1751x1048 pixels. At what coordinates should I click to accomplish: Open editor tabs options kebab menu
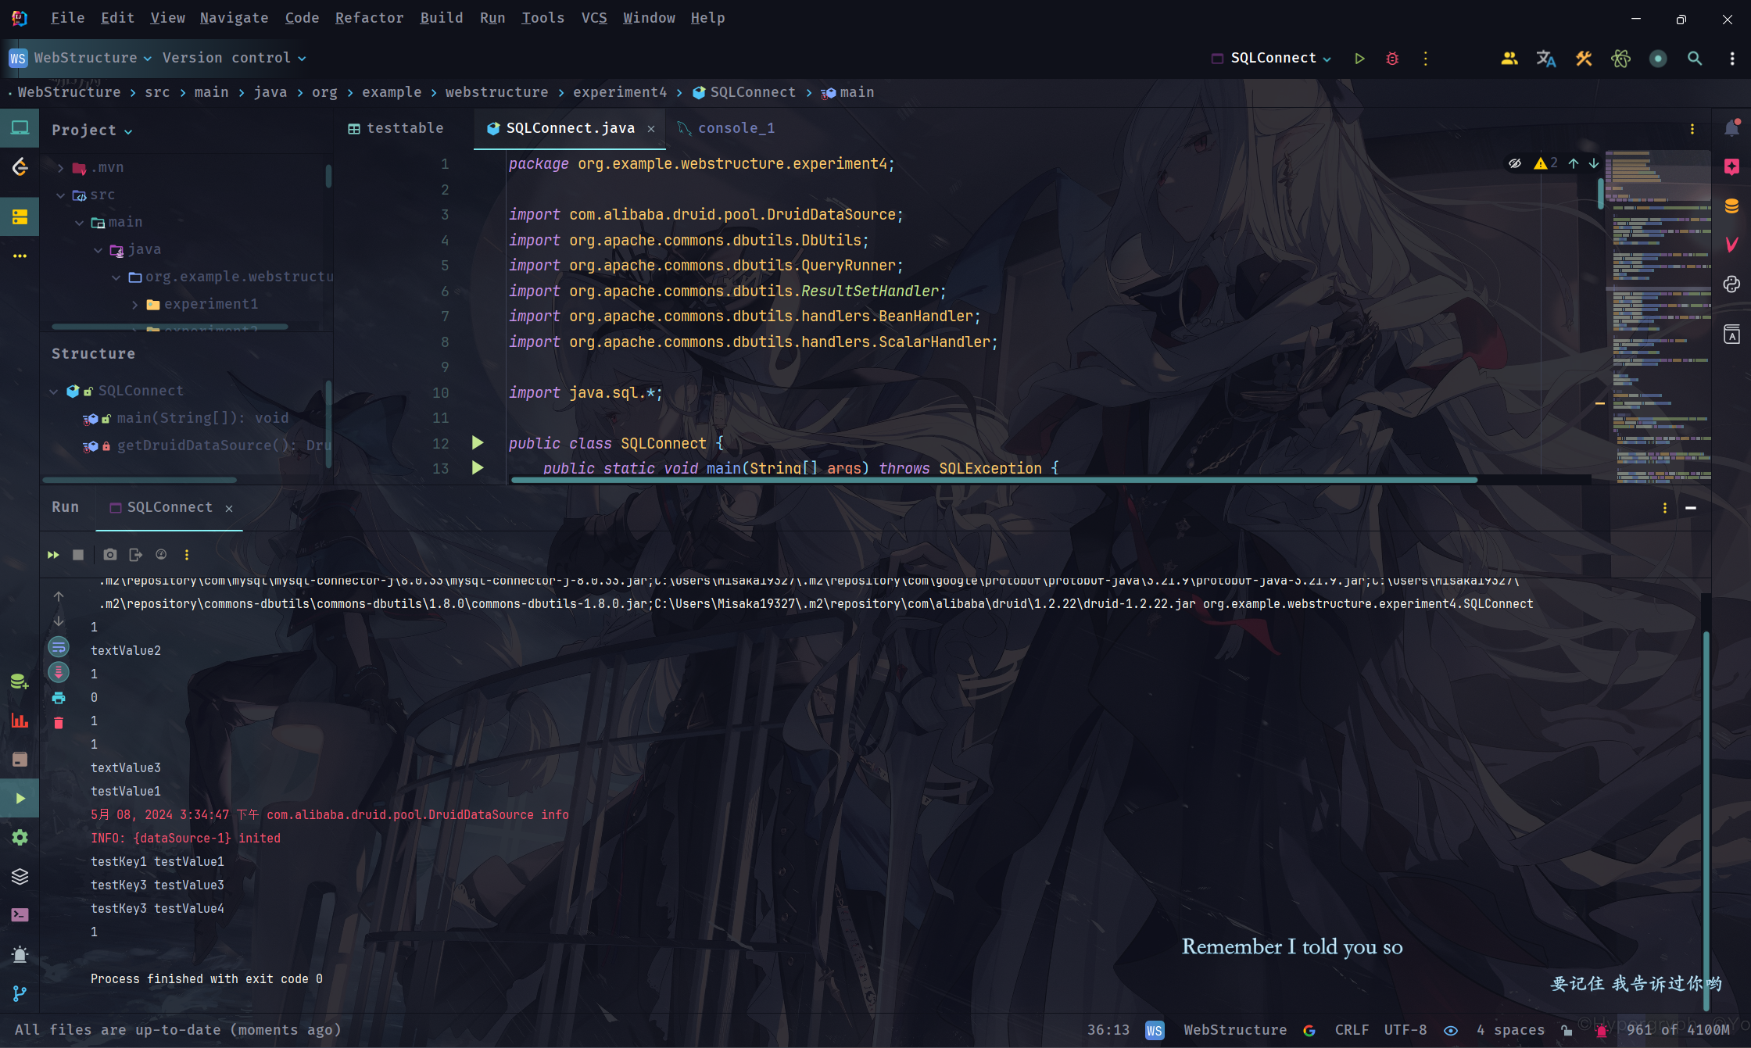pyautogui.click(x=1692, y=129)
